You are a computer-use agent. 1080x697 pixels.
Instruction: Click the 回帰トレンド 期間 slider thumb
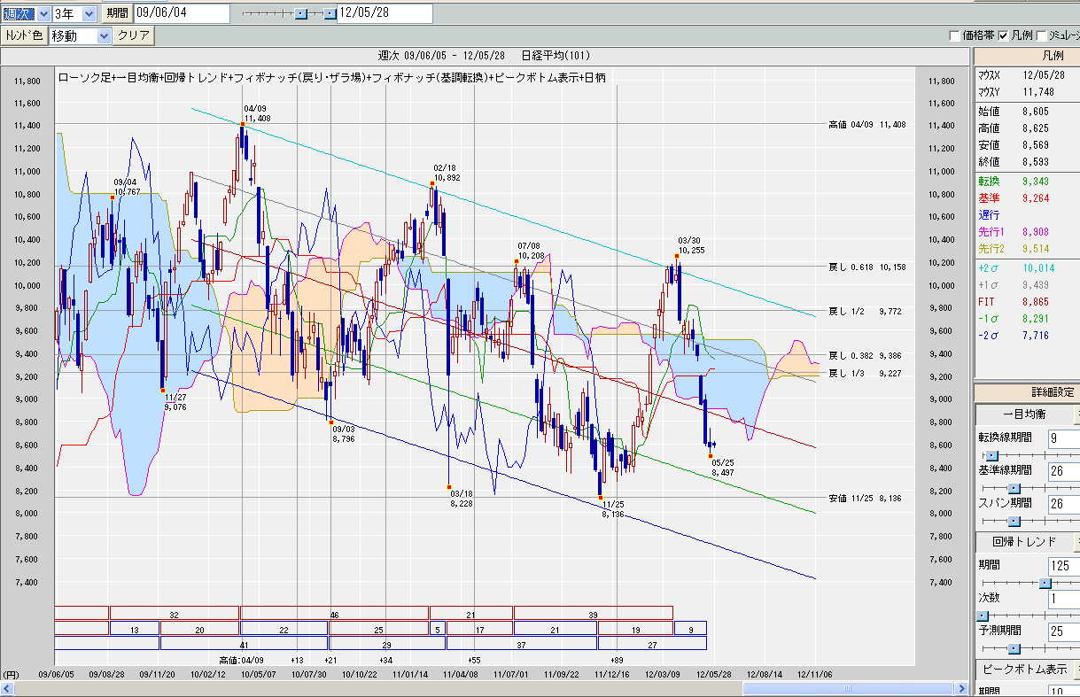point(1045,583)
